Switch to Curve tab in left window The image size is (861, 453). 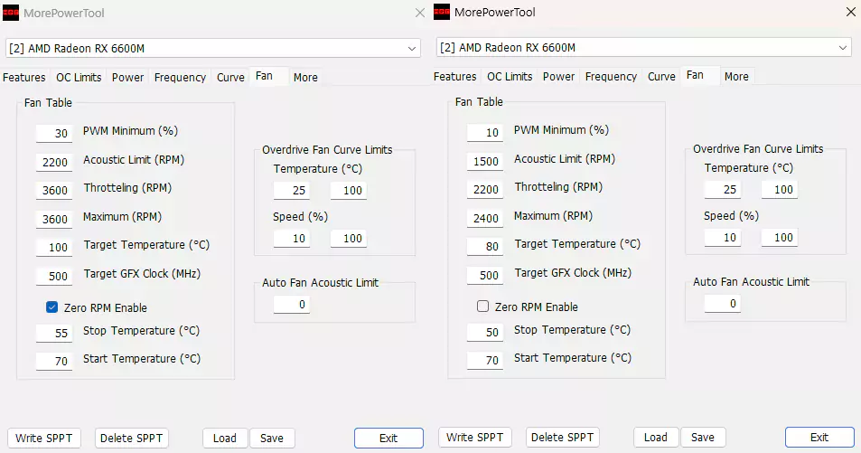pos(230,78)
